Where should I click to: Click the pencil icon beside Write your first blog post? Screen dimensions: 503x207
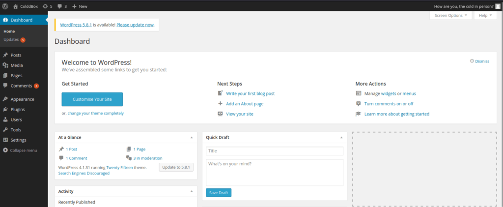point(221,93)
